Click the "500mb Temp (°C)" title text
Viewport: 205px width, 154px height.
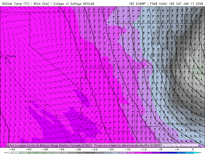pyautogui.click(x=16, y=4)
